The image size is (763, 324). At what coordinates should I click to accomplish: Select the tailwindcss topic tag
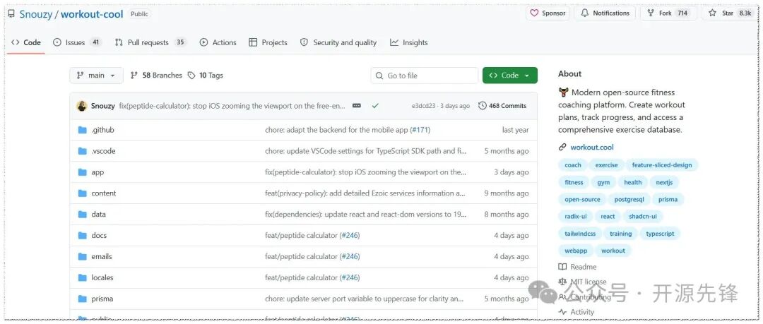(580, 234)
